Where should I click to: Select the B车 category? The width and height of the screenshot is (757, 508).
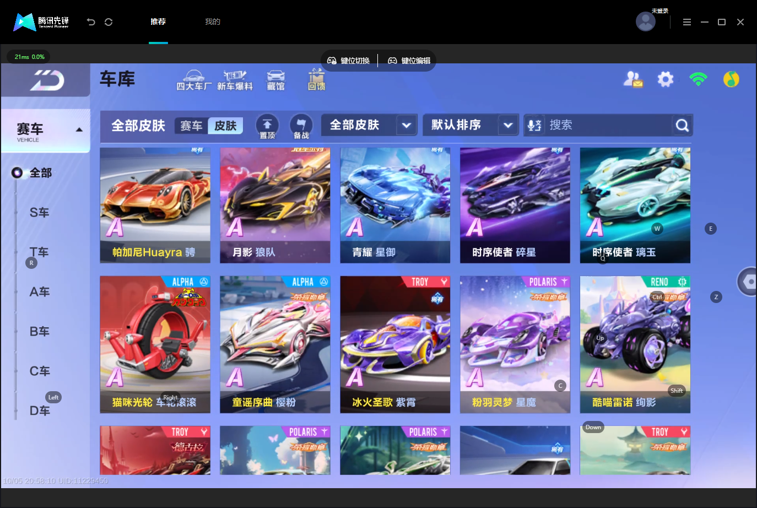39,332
